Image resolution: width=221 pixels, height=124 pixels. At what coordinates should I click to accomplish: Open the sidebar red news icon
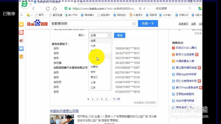(x=21, y=33)
